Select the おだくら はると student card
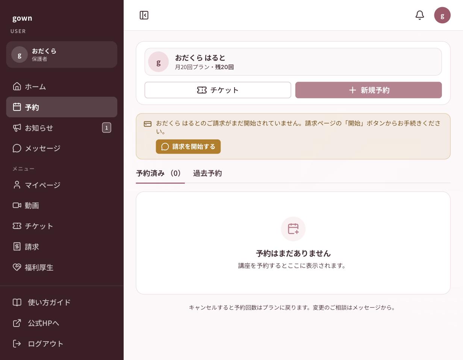This screenshot has width=463, height=360. [293, 62]
